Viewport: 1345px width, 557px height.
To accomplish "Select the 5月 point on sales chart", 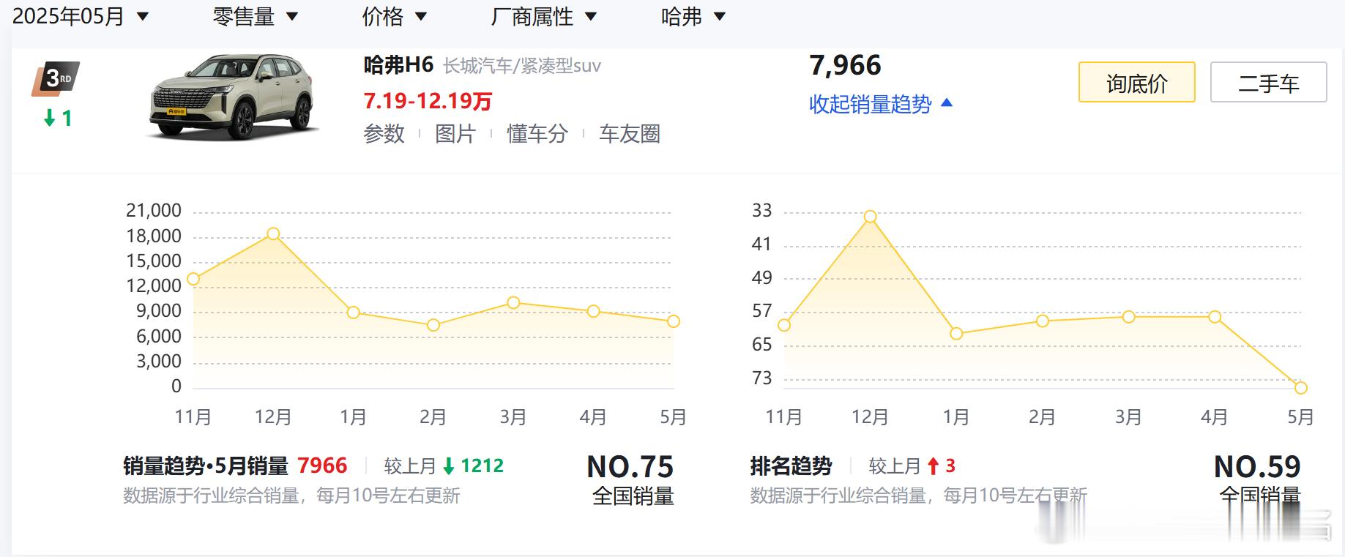I will [674, 321].
